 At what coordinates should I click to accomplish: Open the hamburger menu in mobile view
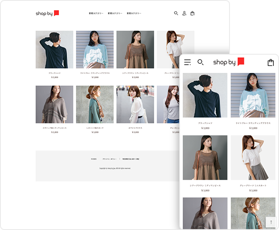click(x=187, y=62)
